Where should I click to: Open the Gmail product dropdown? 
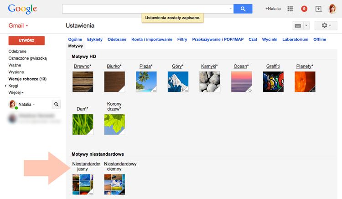pyautogui.click(x=18, y=26)
